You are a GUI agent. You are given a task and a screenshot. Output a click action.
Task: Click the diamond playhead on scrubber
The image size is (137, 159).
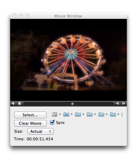coord(73,104)
